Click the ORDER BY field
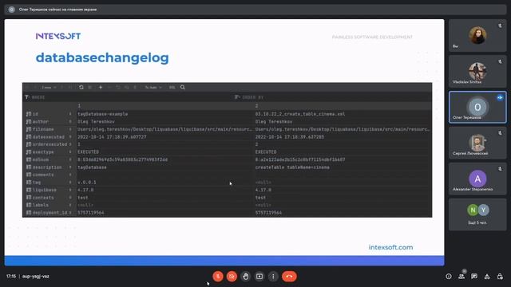Screen dimensions: 511x287 [332, 97]
